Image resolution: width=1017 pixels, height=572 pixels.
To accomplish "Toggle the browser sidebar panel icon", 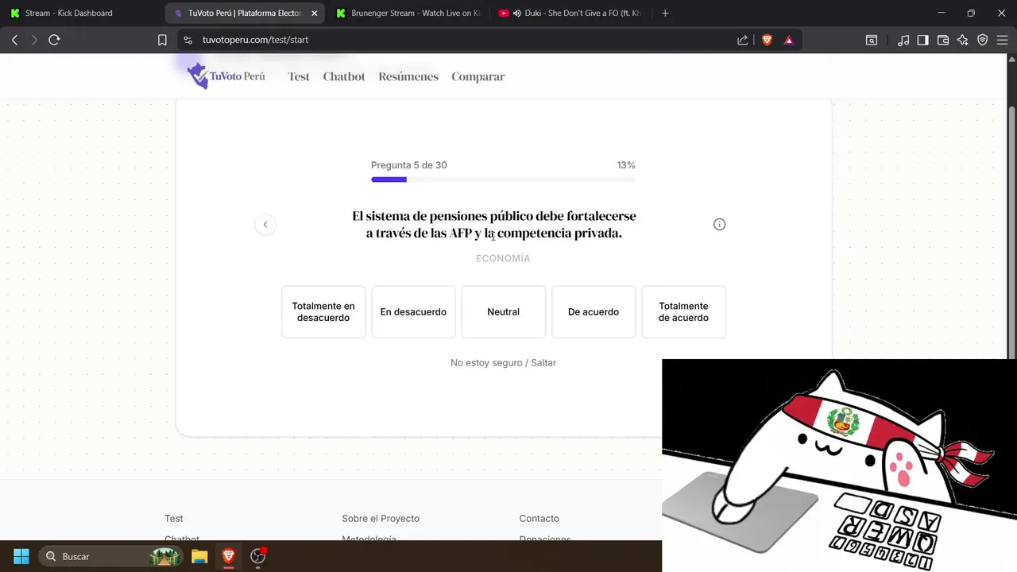I will [922, 40].
